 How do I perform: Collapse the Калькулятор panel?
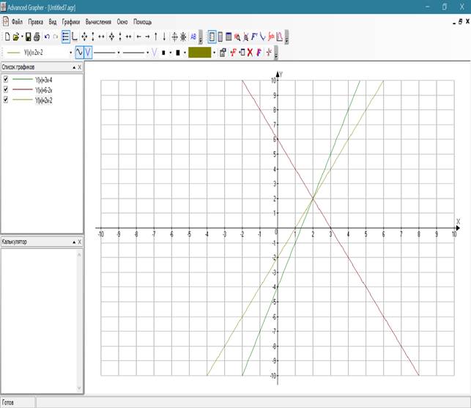pos(74,242)
